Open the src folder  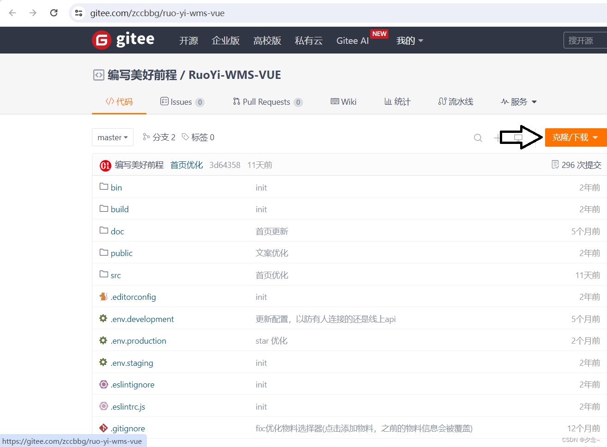tap(116, 275)
